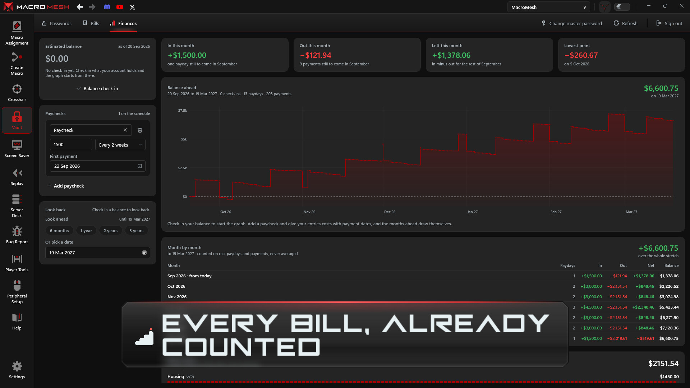
Task: Click the Oct 2026 month row
Action: point(423,286)
